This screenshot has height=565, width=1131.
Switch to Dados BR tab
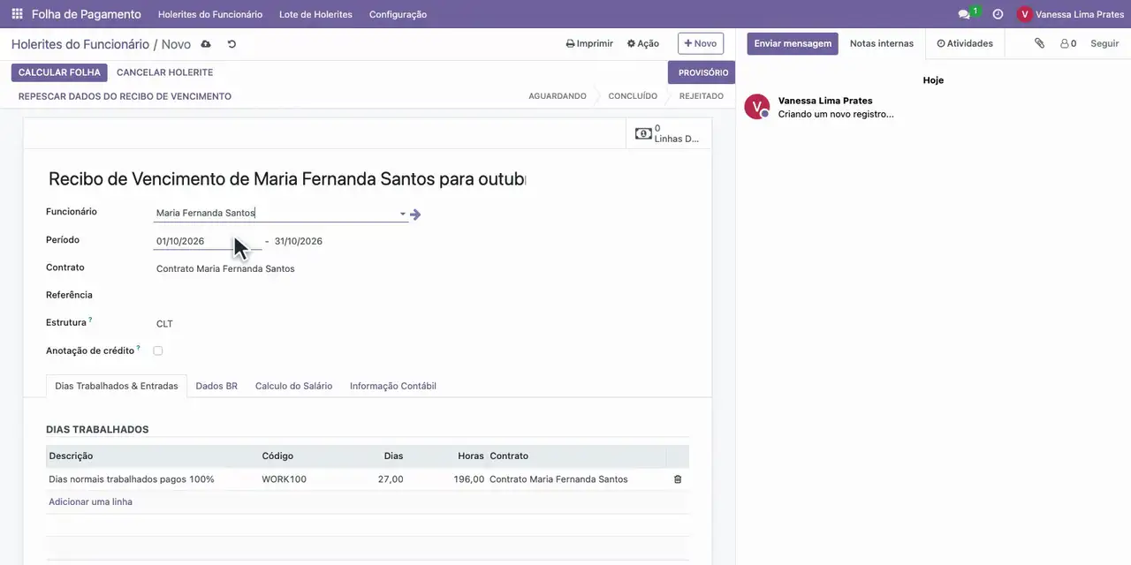[x=216, y=386]
